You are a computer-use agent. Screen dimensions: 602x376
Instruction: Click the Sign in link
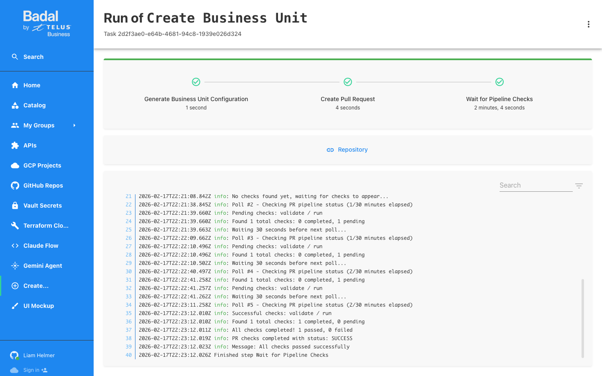click(x=31, y=370)
